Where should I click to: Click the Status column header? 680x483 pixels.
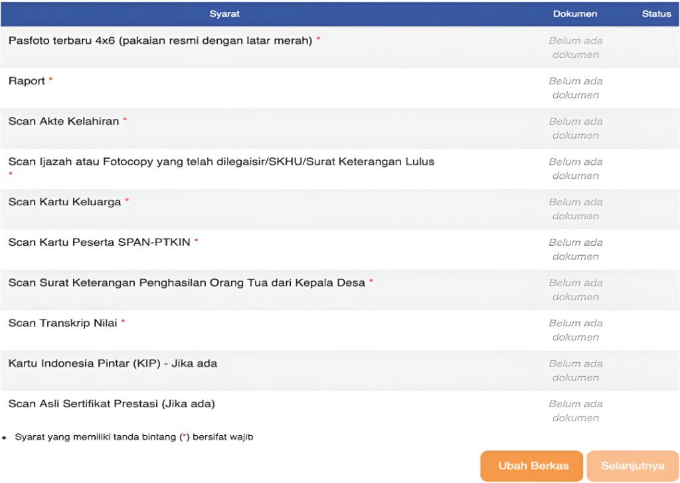click(656, 14)
